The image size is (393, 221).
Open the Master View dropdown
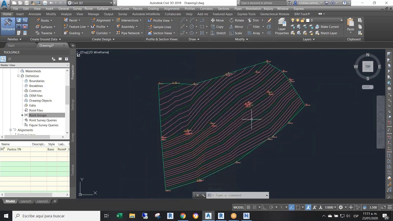[x=35, y=65]
